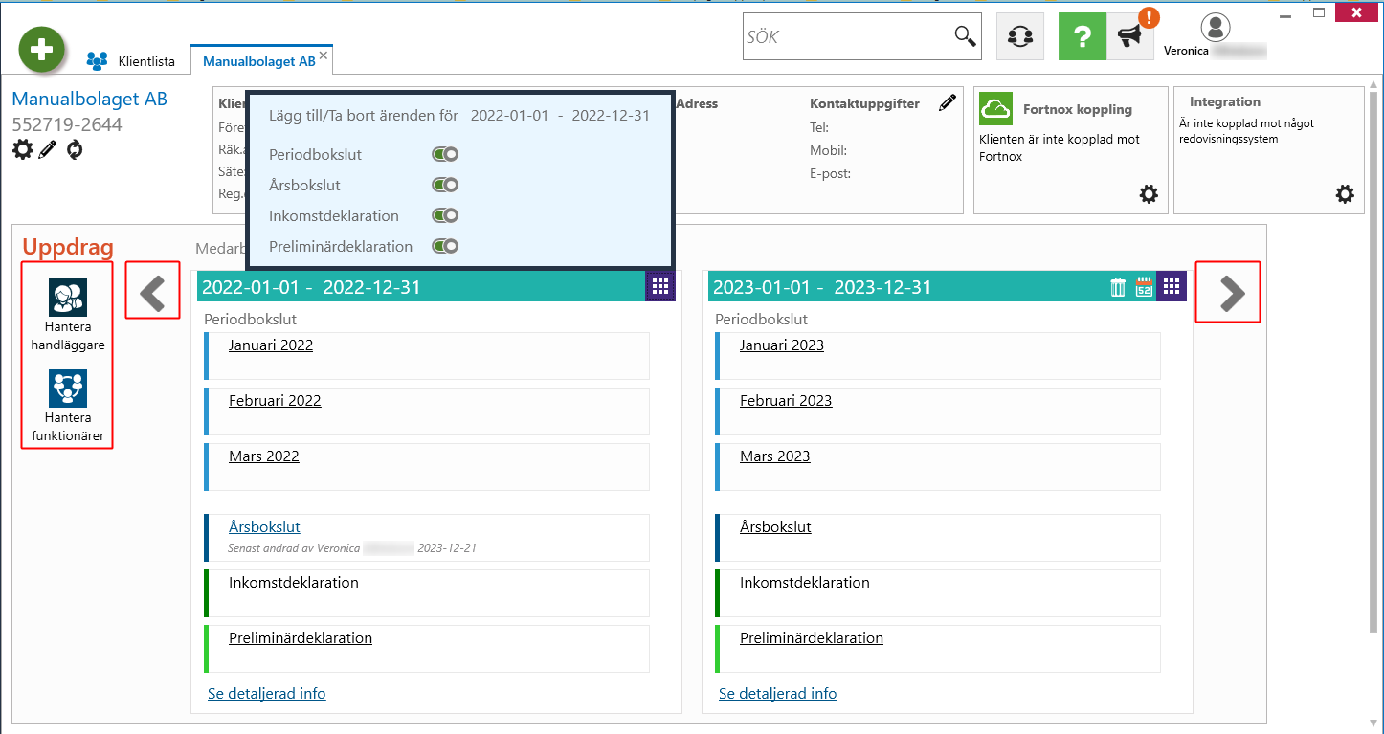Toggle the Årsbokslut switch
This screenshot has width=1384, height=734.
point(445,185)
